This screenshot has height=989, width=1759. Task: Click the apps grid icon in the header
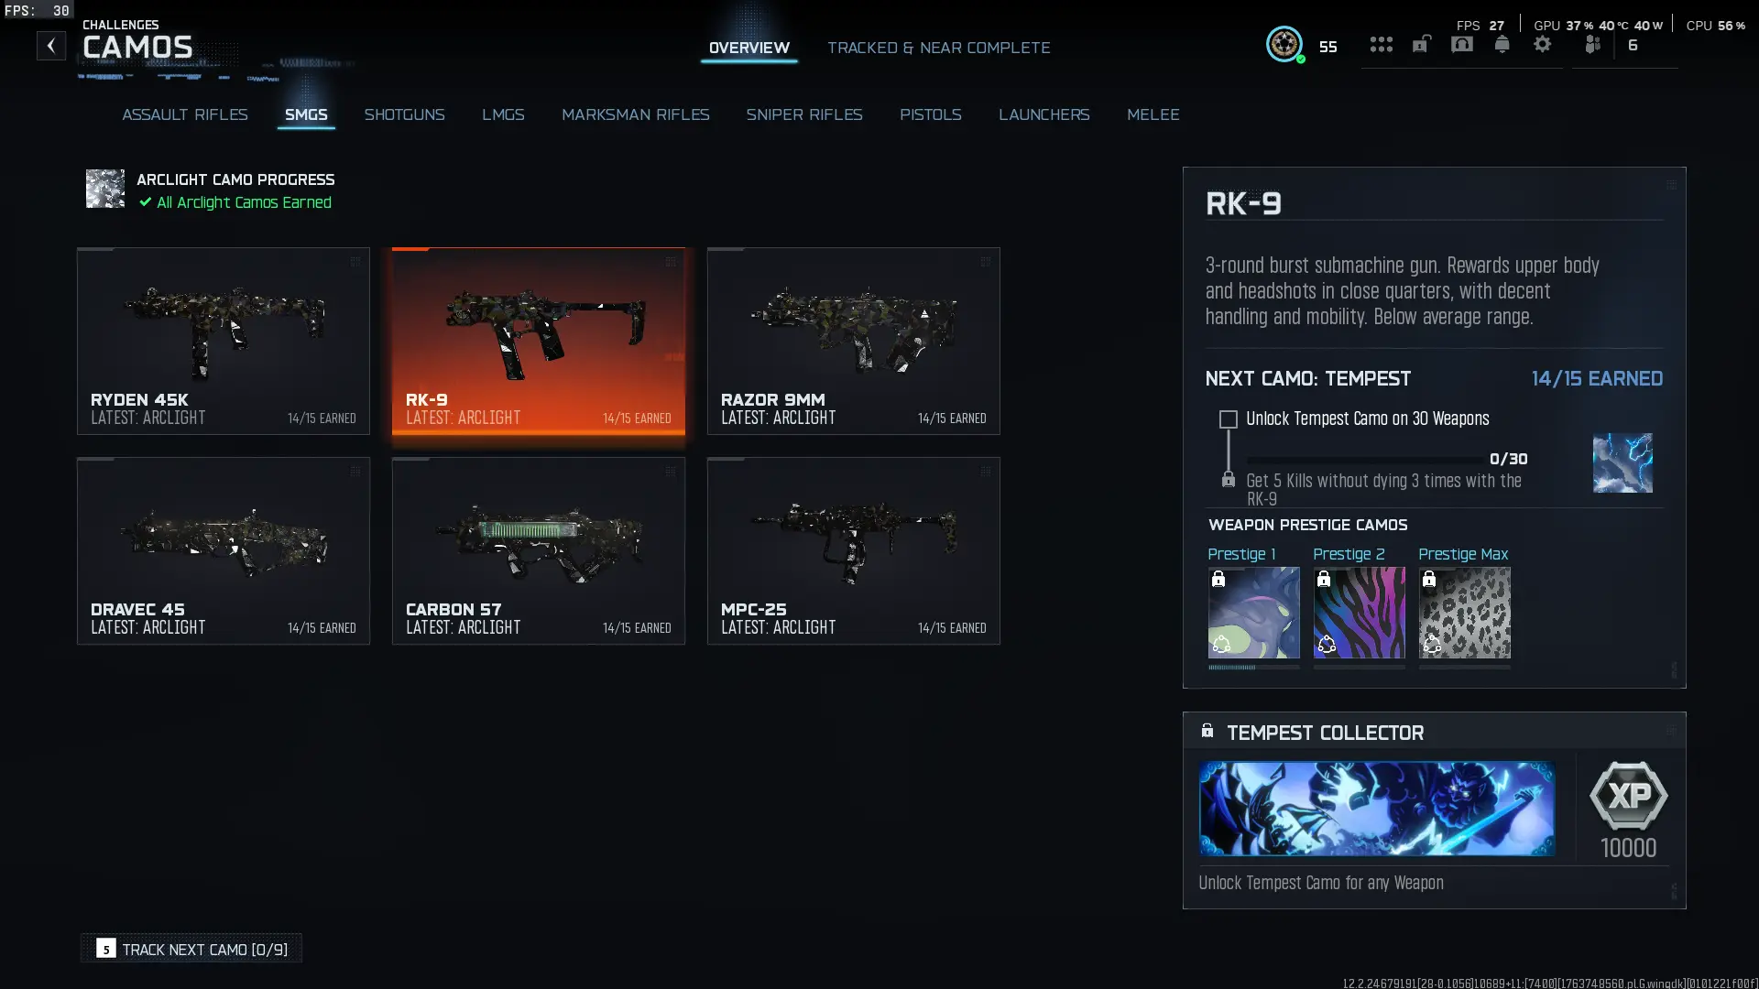coord(1381,44)
